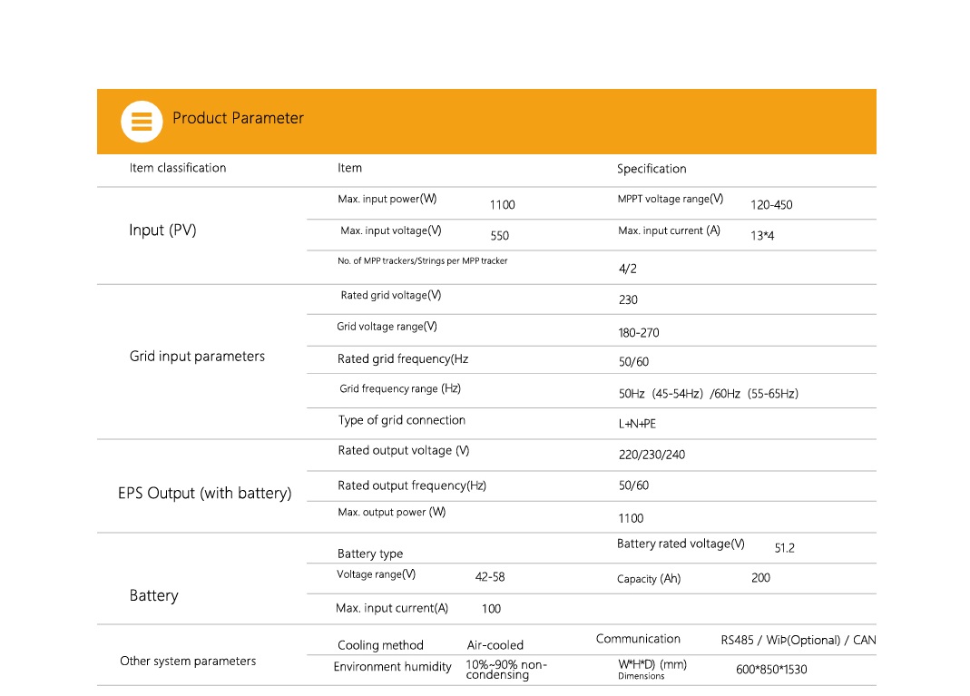Select the L+N+PE grid connection value
The width and height of the screenshot is (970, 696).
coord(637,425)
